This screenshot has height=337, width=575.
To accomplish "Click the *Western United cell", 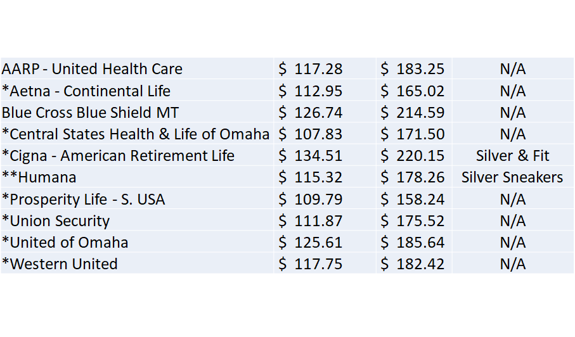I will tap(137, 264).
